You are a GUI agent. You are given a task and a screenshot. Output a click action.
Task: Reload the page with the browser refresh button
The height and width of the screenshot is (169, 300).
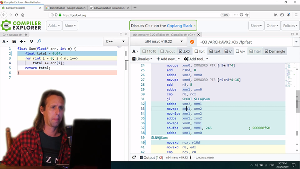16,15
